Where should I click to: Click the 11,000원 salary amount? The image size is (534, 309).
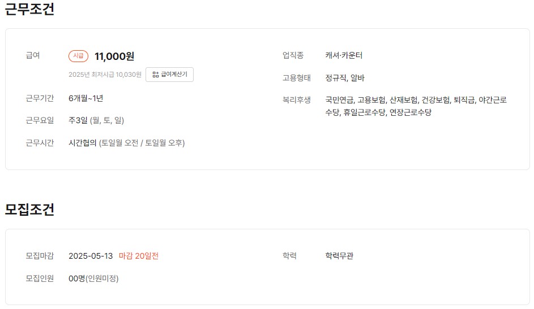point(114,56)
